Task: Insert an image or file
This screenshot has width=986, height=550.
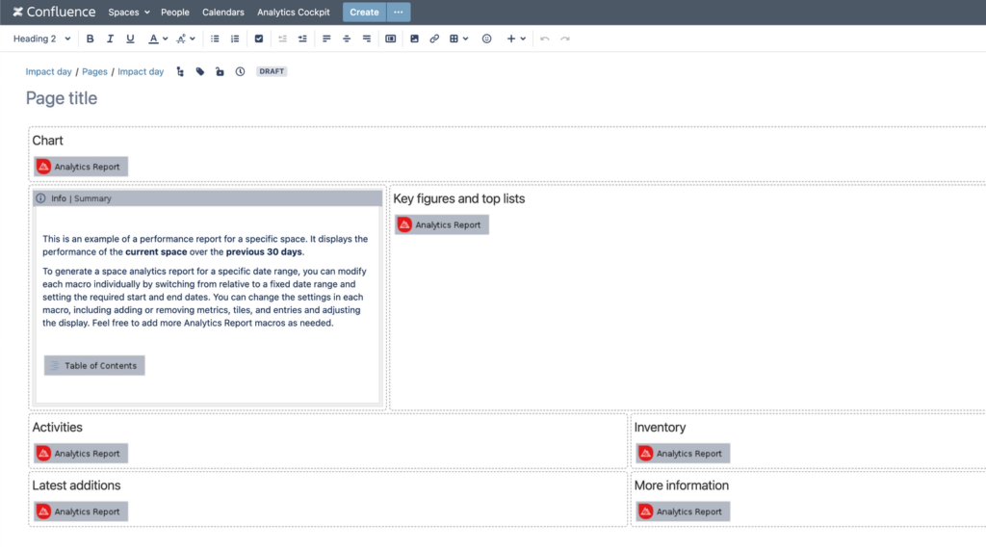Action: (414, 39)
